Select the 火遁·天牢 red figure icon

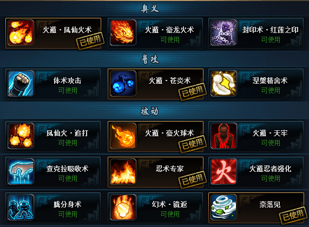(223, 136)
